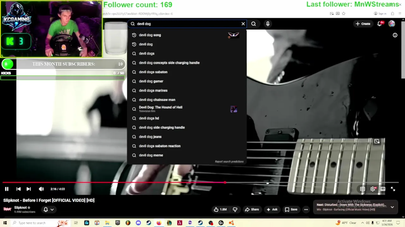Select suggestion 'devil dog jeans'
The width and height of the screenshot is (405, 227).
click(x=187, y=137)
